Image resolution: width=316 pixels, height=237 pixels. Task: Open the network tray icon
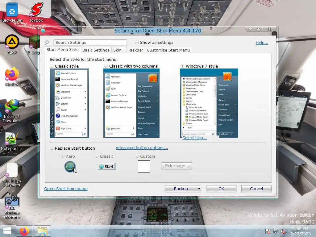click(275, 231)
